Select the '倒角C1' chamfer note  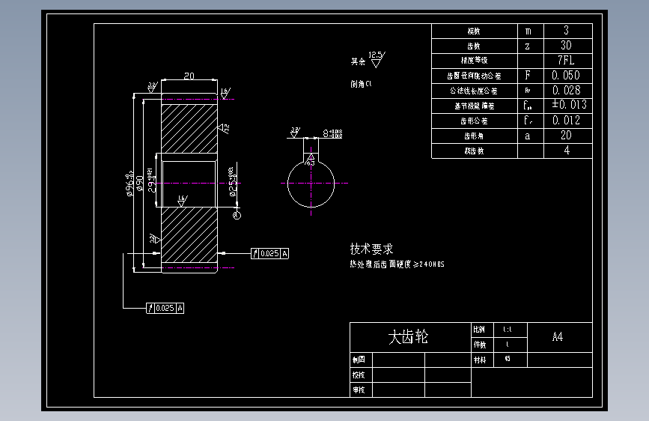coord(361,84)
